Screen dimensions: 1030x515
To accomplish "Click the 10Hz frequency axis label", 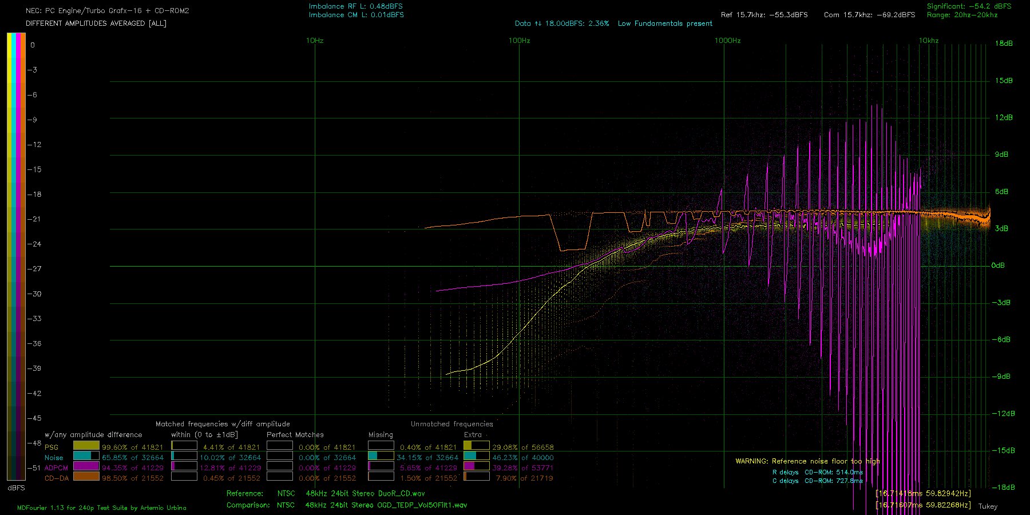I will pos(315,41).
